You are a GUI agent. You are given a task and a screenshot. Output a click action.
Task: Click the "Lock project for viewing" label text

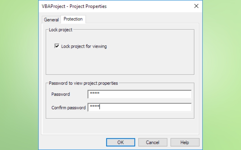(84, 46)
